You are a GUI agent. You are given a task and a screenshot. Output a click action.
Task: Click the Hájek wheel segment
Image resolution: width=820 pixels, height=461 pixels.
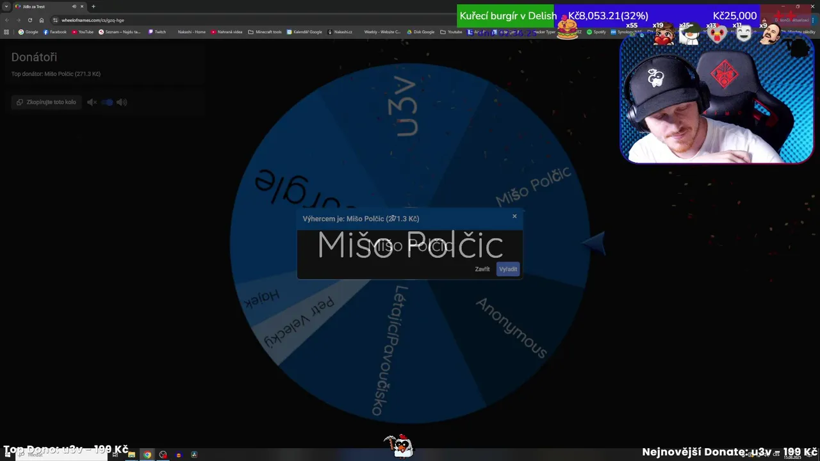click(261, 298)
